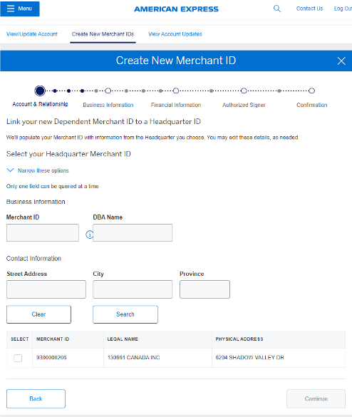This screenshot has height=417, width=352.
Task: Click the Merchant ID input field
Action: (x=43, y=232)
